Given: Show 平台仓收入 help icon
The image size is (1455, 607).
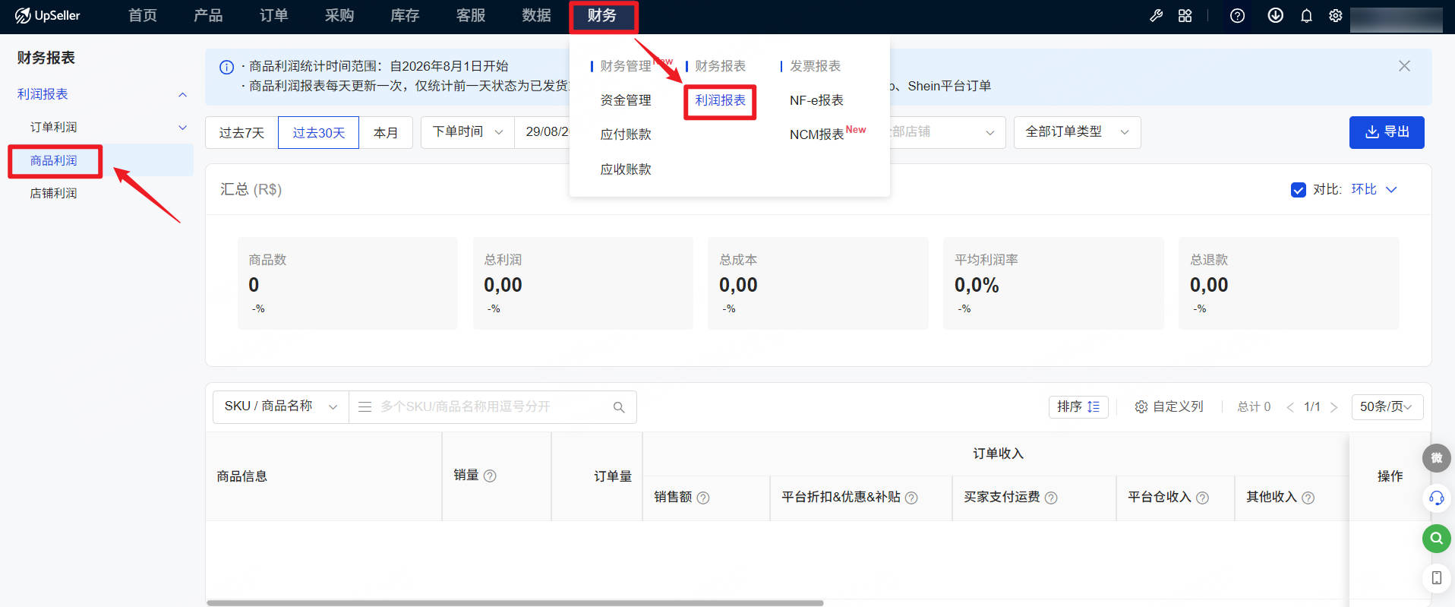Looking at the screenshot, I should [1202, 498].
